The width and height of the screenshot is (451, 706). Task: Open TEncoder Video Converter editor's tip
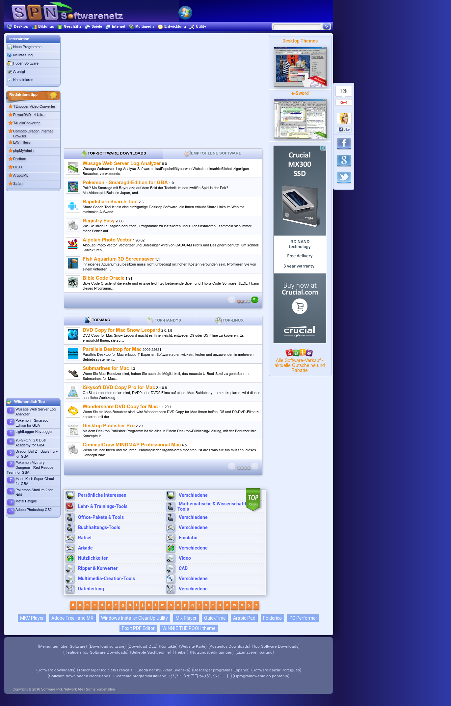tap(34, 107)
